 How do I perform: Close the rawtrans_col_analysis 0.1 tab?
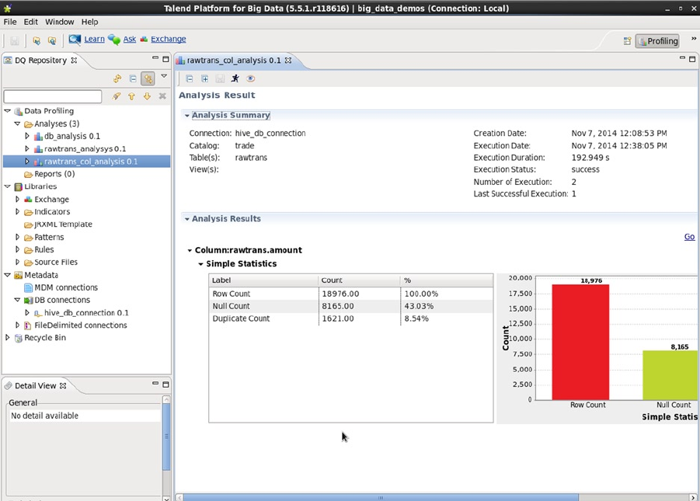pyautogui.click(x=288, y=60)
